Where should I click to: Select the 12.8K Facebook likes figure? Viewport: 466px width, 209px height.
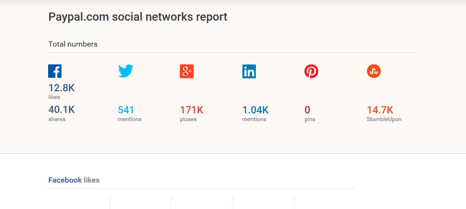tap(62, 88)
